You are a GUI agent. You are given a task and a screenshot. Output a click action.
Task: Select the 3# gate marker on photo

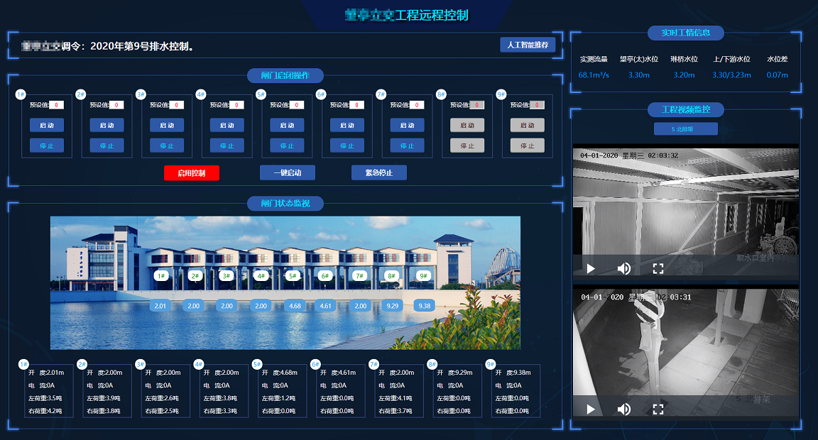coord(227,276)
